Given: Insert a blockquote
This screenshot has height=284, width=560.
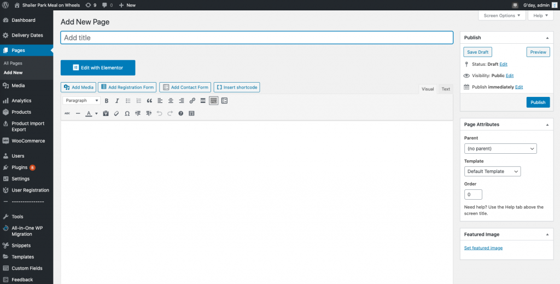Looking at the screenshot, I should [149, 101].
